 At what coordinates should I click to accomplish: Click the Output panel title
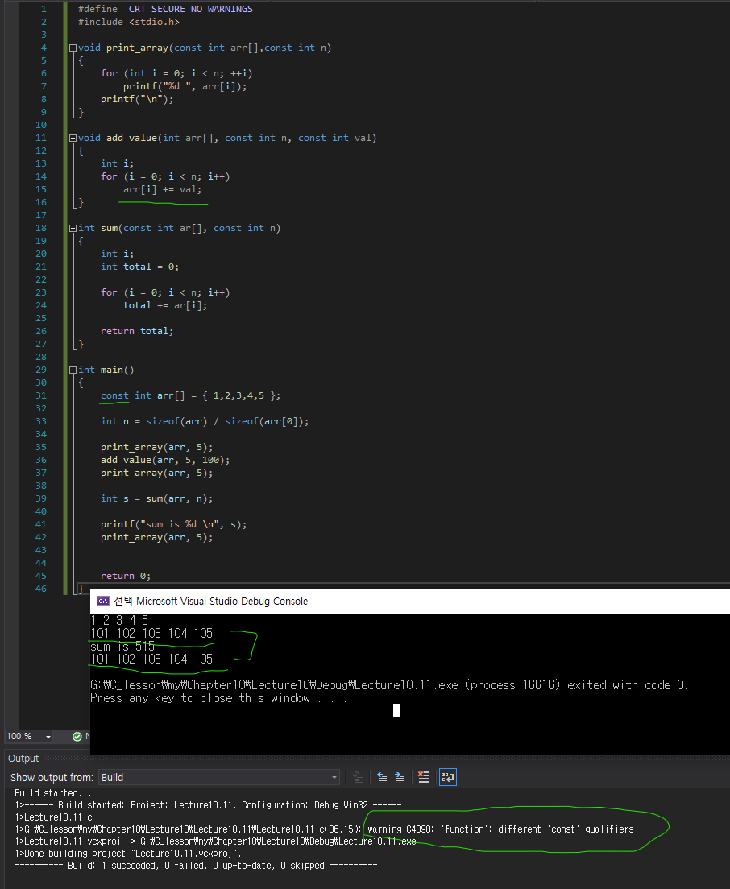tap(23, 759)
